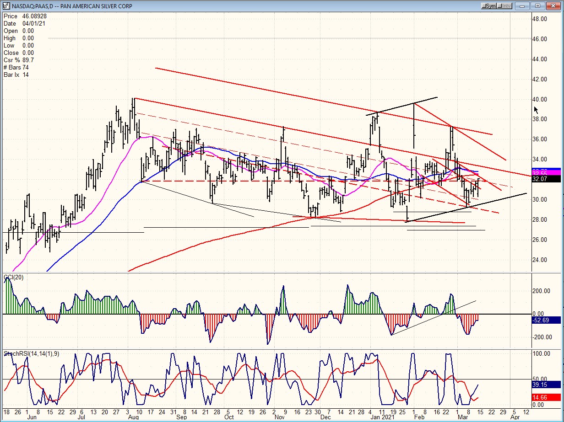
Task: Click the black 32.07 last price tag
Action: pos(547,179)
